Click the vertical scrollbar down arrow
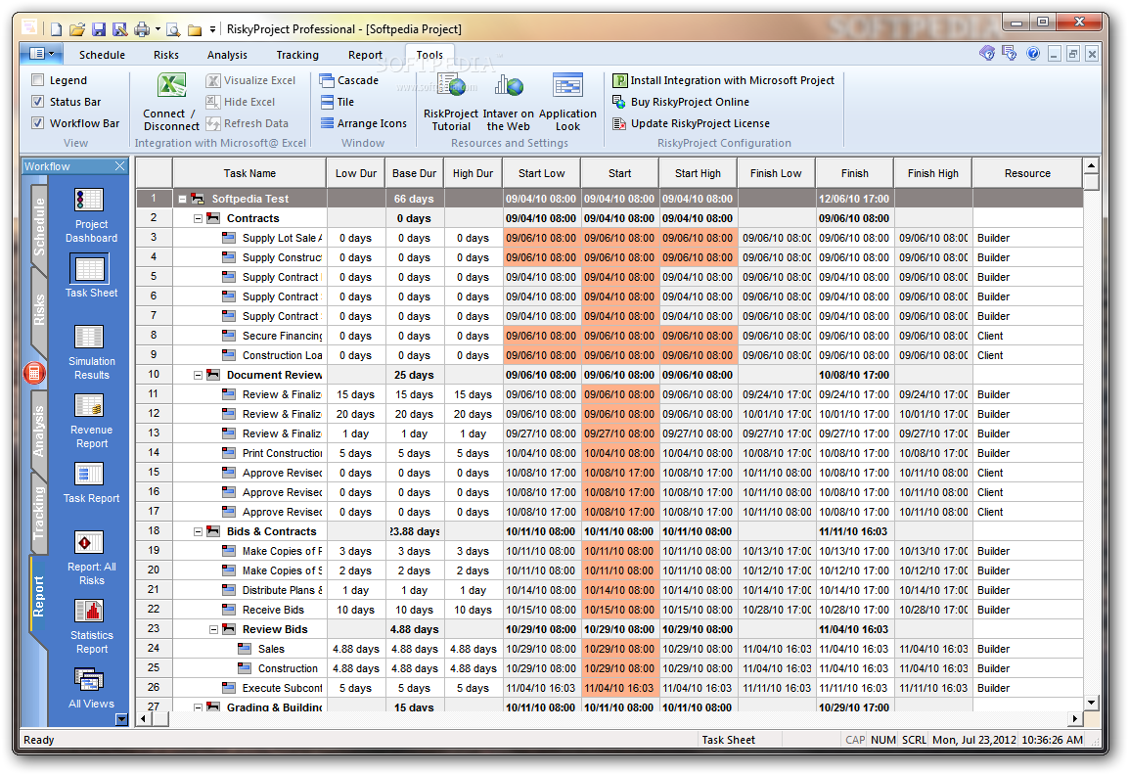Image resolution: width=1129 pixels, height=775 pixels. pyautogui.click(x=1092, y=703)
